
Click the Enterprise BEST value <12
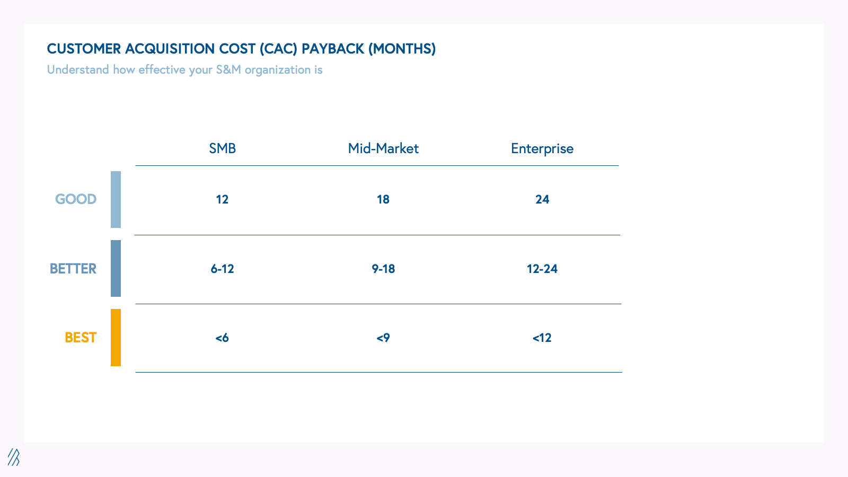pos(542,338)
